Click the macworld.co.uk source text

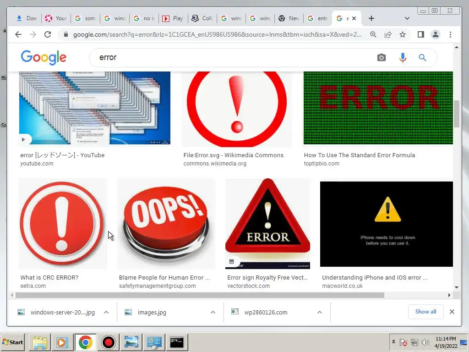click(342, 286)
